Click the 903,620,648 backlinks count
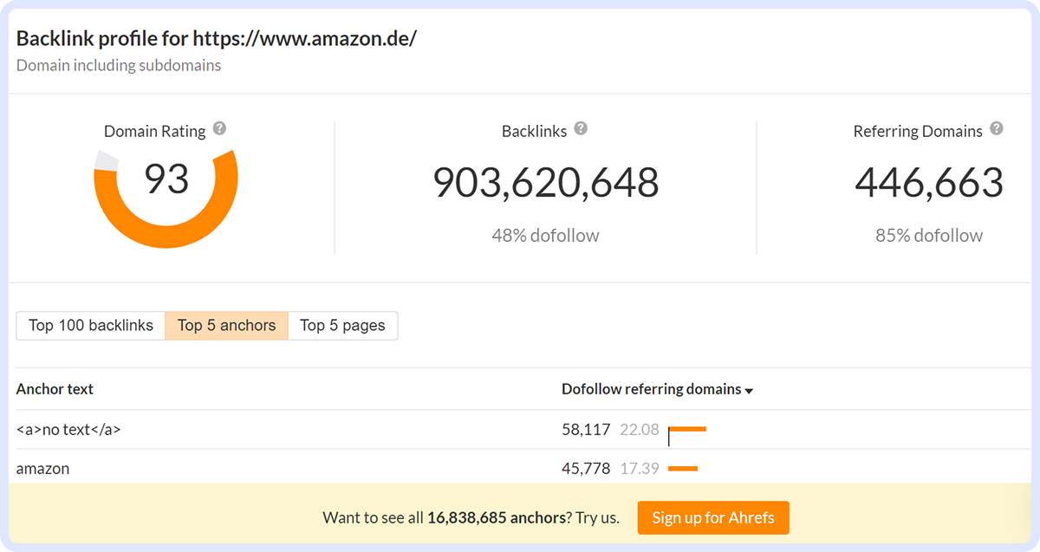This screenshot has height=552, width=1040. [x=546, y=183]
